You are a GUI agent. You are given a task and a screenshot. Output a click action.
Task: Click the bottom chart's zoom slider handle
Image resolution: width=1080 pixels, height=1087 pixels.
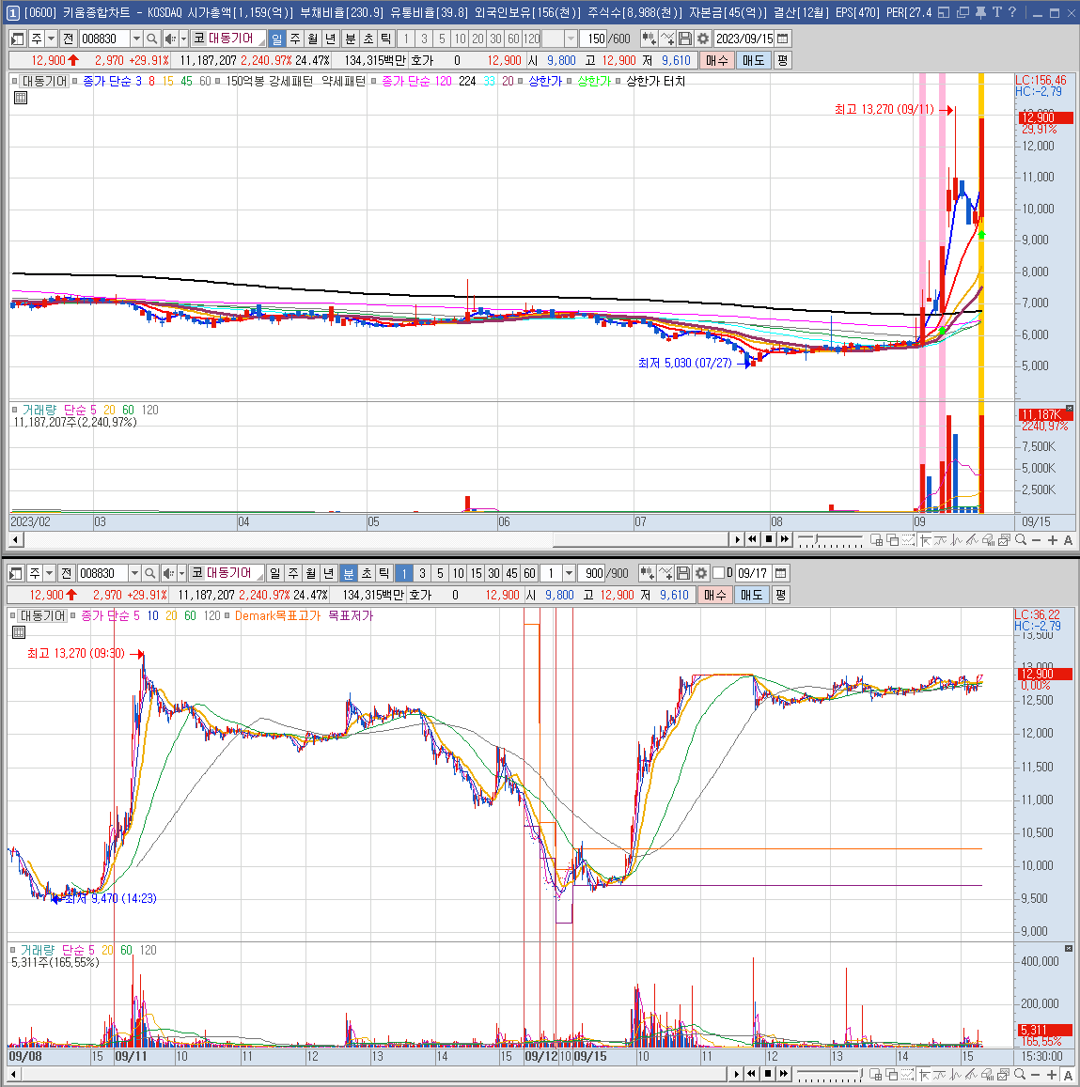[861, 1074]
